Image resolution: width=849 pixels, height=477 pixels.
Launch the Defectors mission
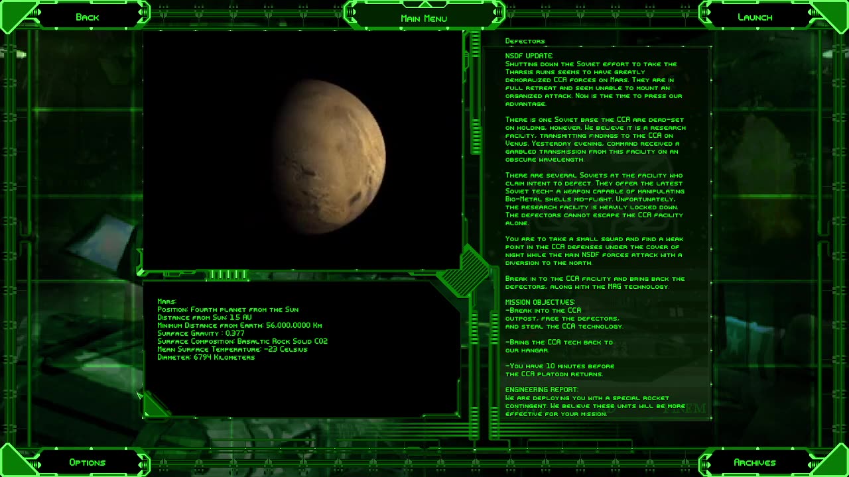pyautogui.click(x=755, y=17)
